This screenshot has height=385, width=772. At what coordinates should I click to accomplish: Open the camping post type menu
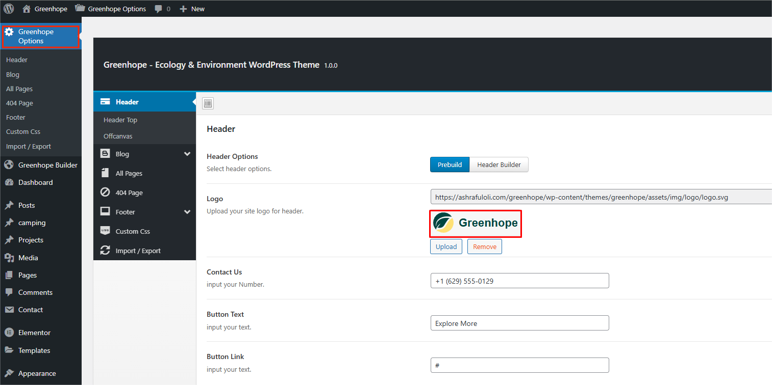(x=32, y=223)
